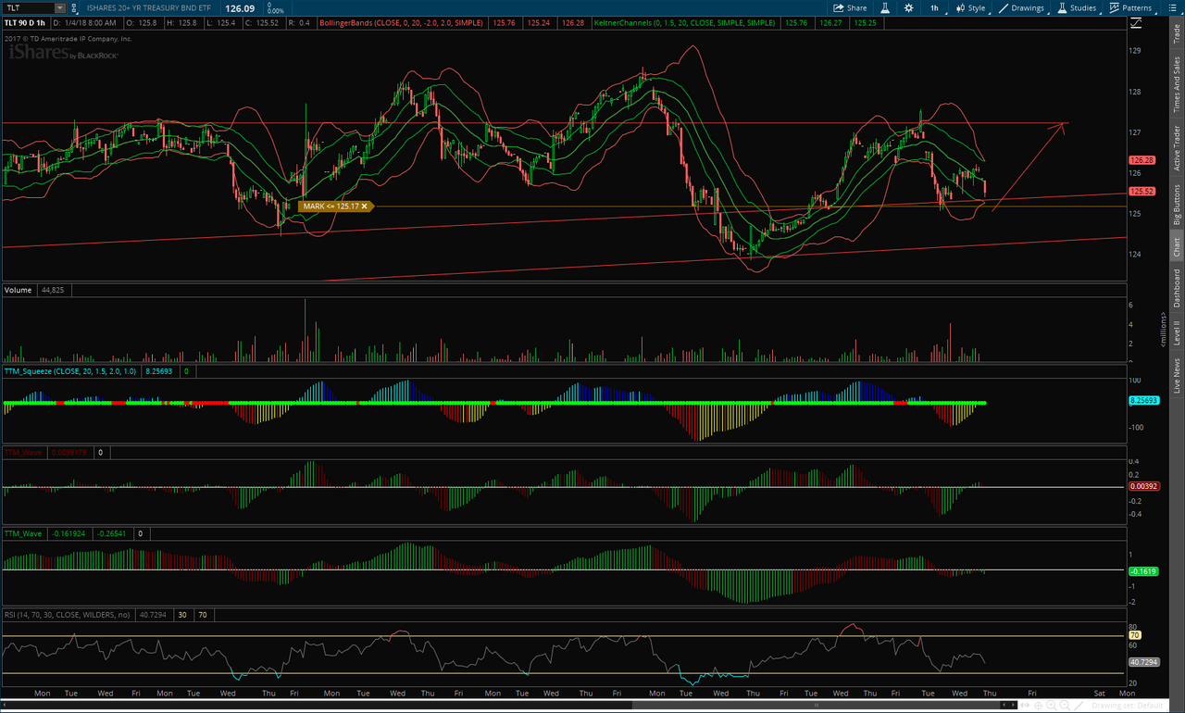Click the 125.52 current price bubble

pos(1142,191)
